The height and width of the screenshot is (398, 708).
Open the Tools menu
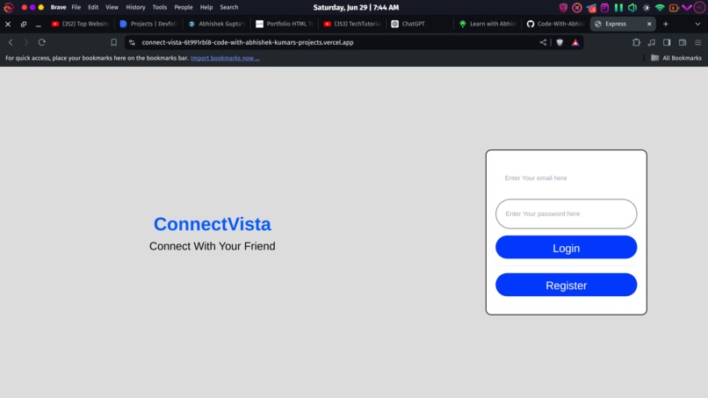(159, 7)
